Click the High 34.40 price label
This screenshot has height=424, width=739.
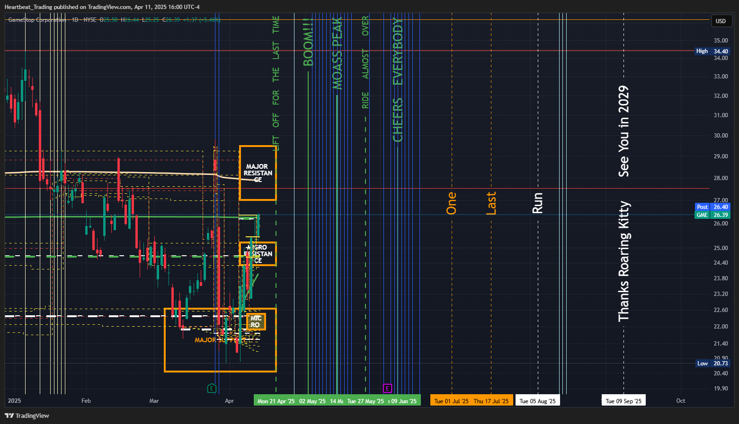pos(712,51)
